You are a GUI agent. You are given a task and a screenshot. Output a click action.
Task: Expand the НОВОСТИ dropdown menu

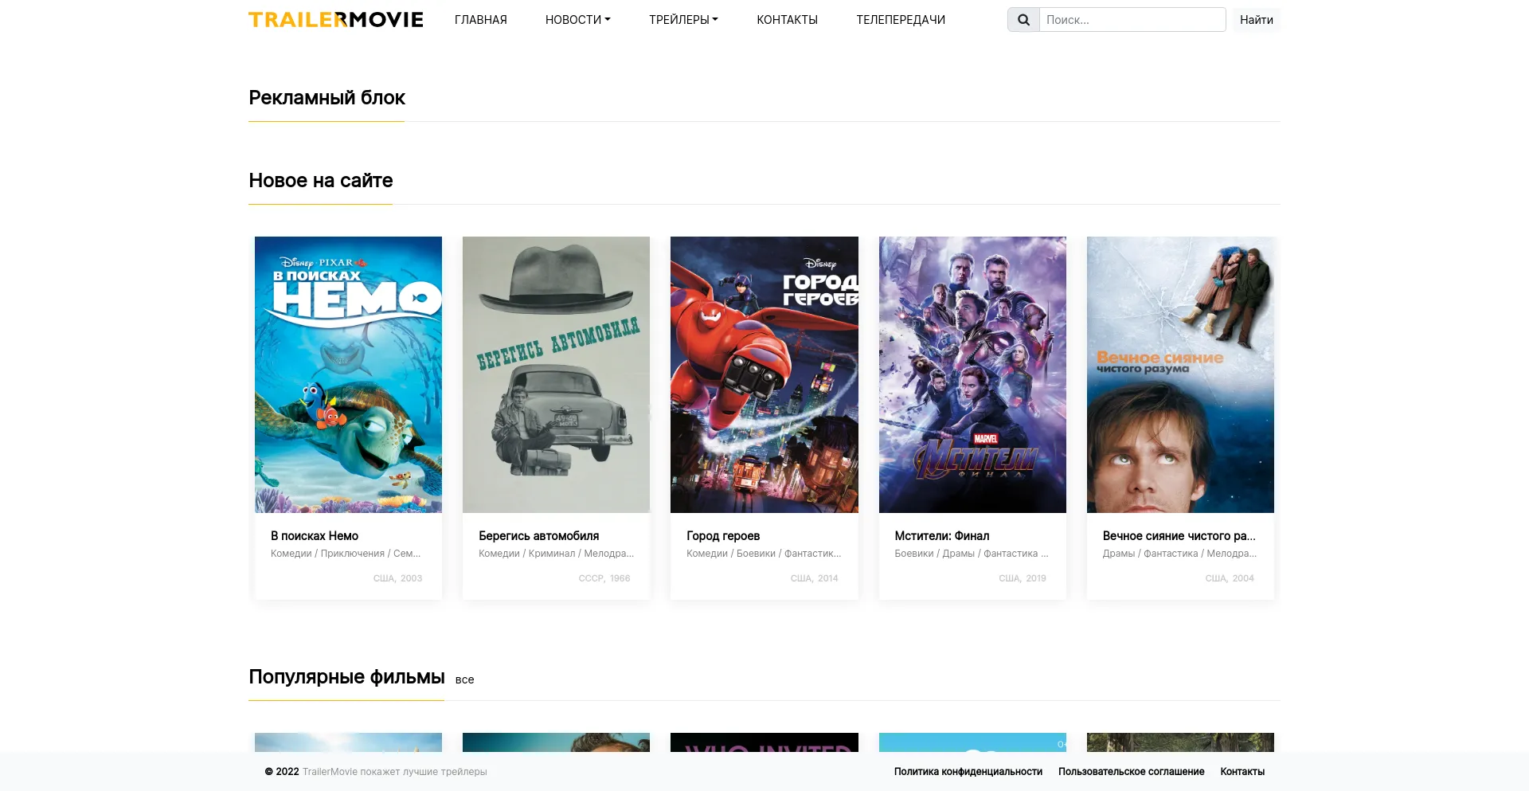click(577, 20)
